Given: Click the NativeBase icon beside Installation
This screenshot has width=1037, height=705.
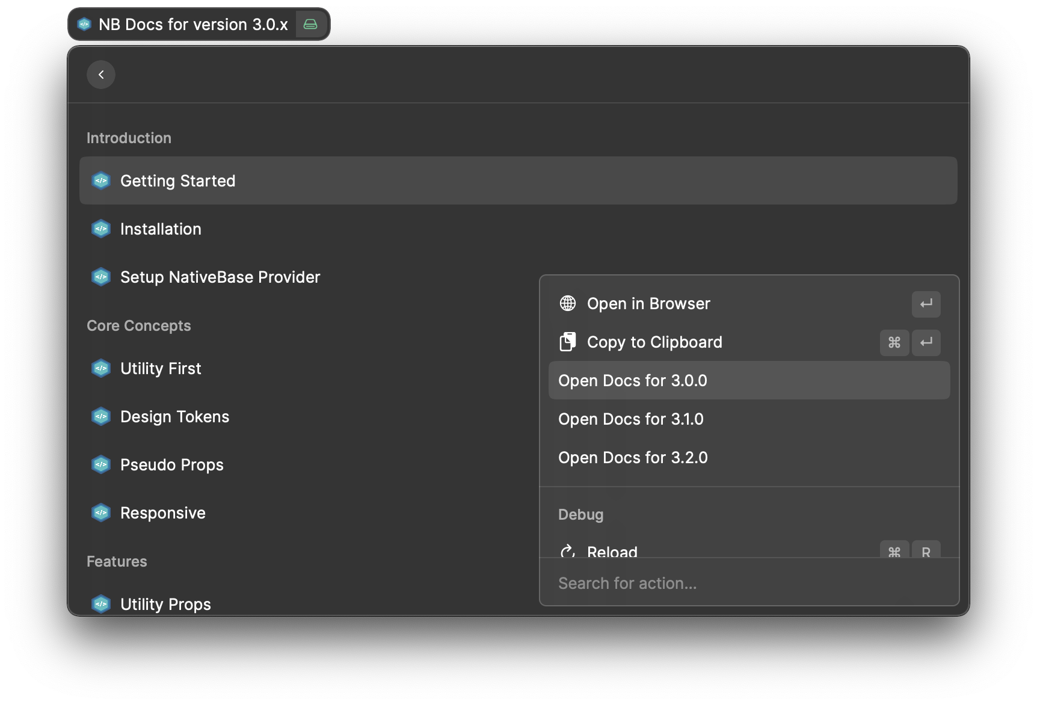Looking at the screenshot, I should pyautogui.click(x=101, y=229).
